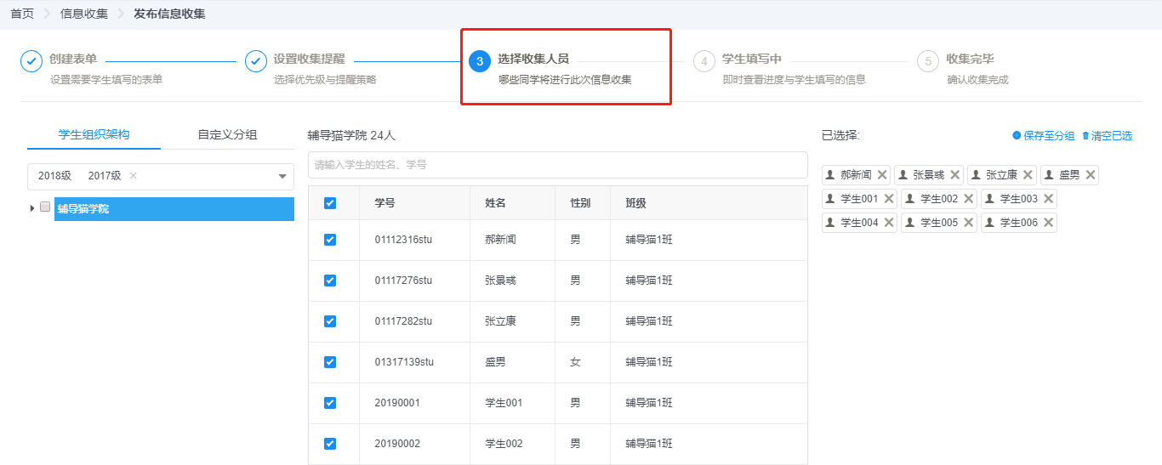Click the 创建表单 step title
The height and width of the screenshot is (465, 1162).
[73, 60]
